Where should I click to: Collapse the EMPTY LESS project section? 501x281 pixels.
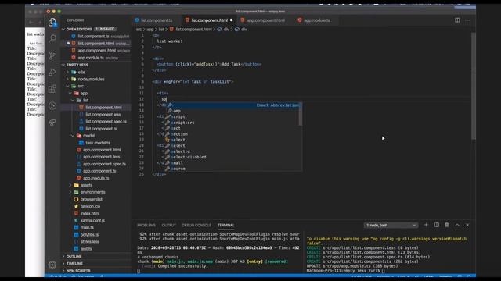[x=63, y=65]
